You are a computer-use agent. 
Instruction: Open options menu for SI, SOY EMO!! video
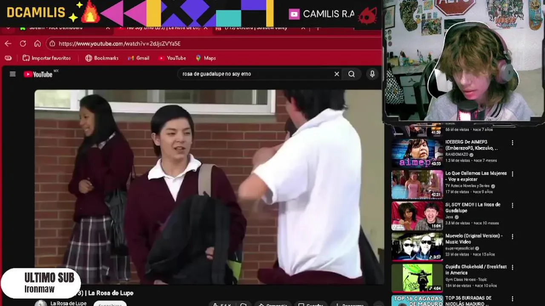tap(512, 205)
